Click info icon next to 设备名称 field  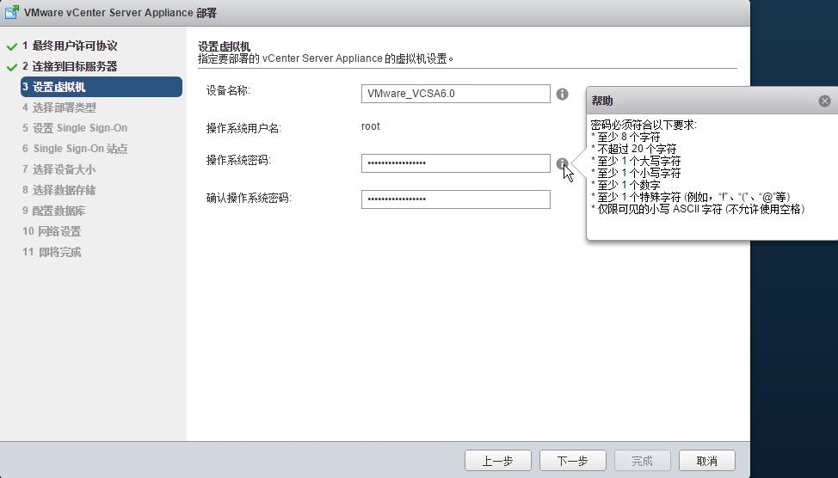[562, 94]
